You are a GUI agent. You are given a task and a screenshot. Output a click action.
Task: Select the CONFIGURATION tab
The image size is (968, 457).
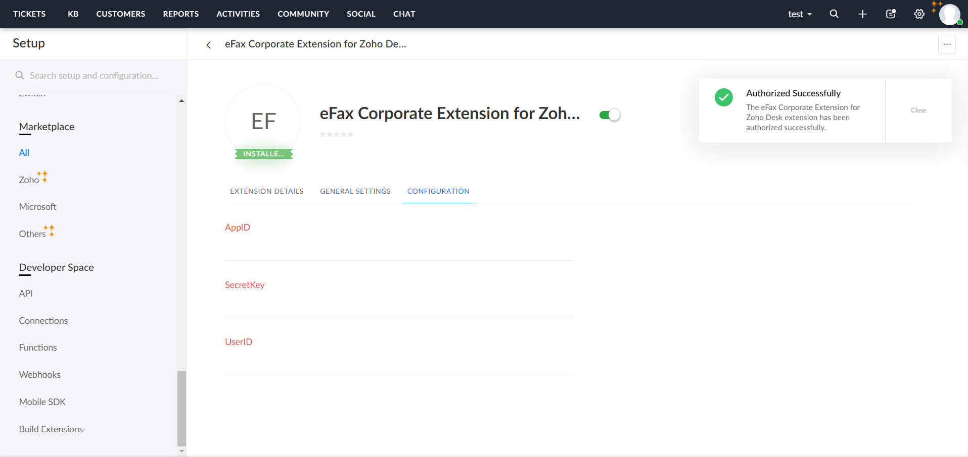click(438, 191)
